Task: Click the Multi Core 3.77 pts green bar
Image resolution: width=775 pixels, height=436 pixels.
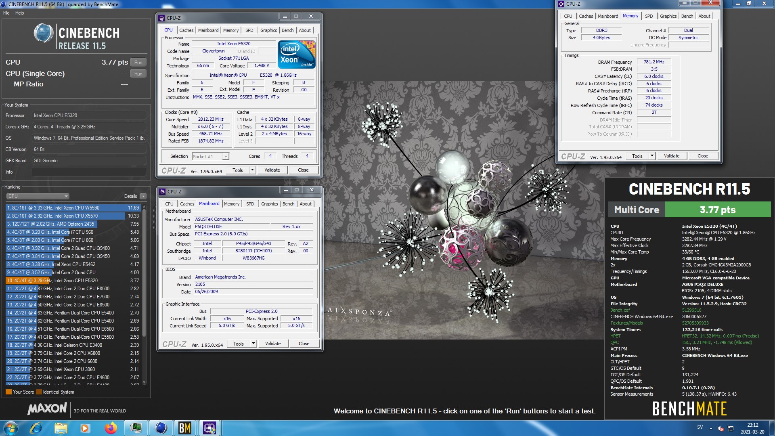Action: click(718, 210)
